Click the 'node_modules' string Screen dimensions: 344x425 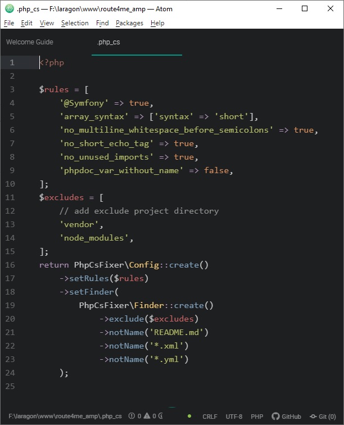[x=94, y=238]
